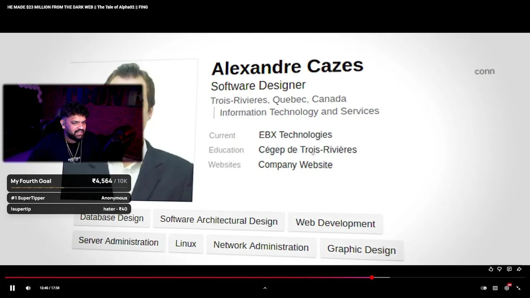Click the 'Alexandre Cazes' name heading
530x298 pixels.
click(x=287, y=67)
